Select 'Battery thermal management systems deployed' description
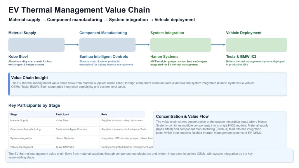The width and height of the screenshot is (299, 168). pos(255,63)
